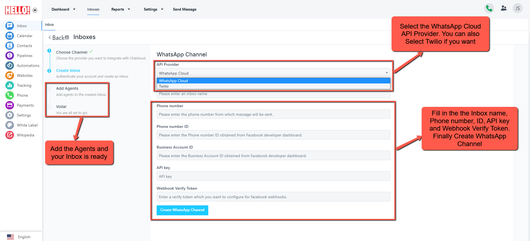Click the contacts people icon in header
530x241 pixels.
click(x=503, y=8)
